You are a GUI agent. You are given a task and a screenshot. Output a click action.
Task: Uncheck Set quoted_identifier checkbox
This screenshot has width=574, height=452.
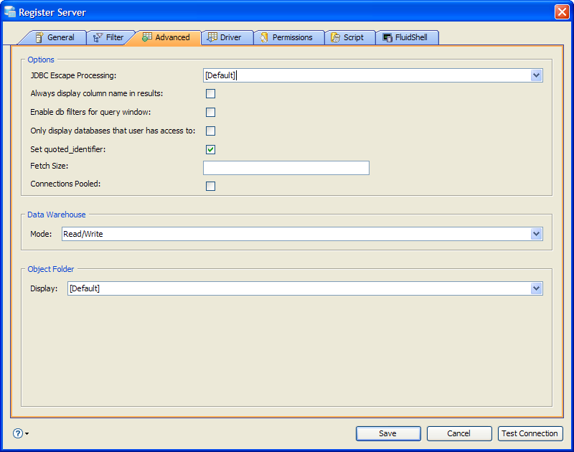pyautogui.click(x=210, y=150)
